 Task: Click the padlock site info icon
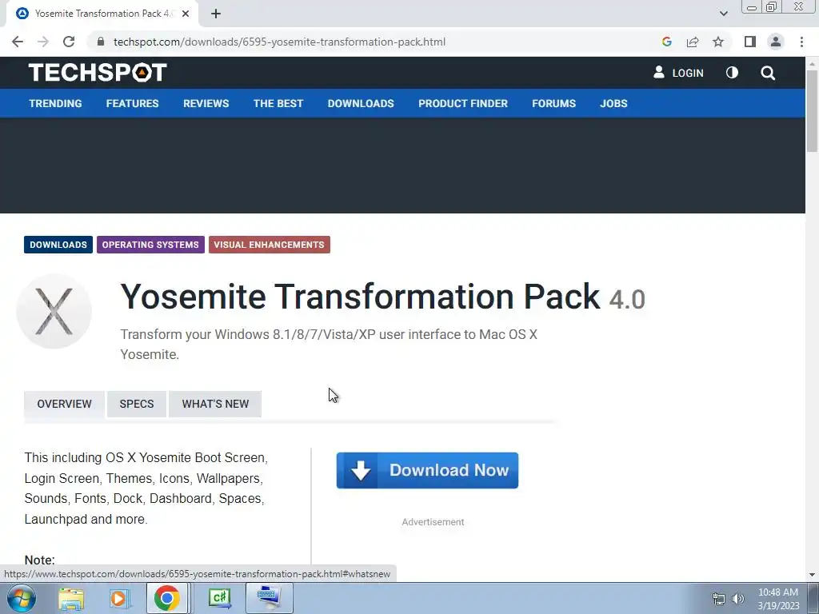tap(101, 42)
